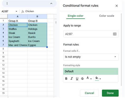Select column B header
The width and height of the screenshot is (125, 98).
pos(37,17)
